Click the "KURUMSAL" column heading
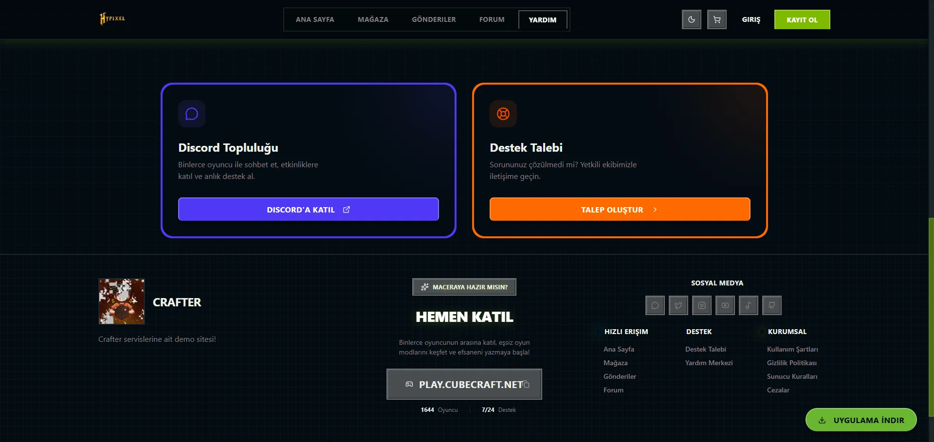This screenshot has height=442, width=934. [x=787, y=332]
